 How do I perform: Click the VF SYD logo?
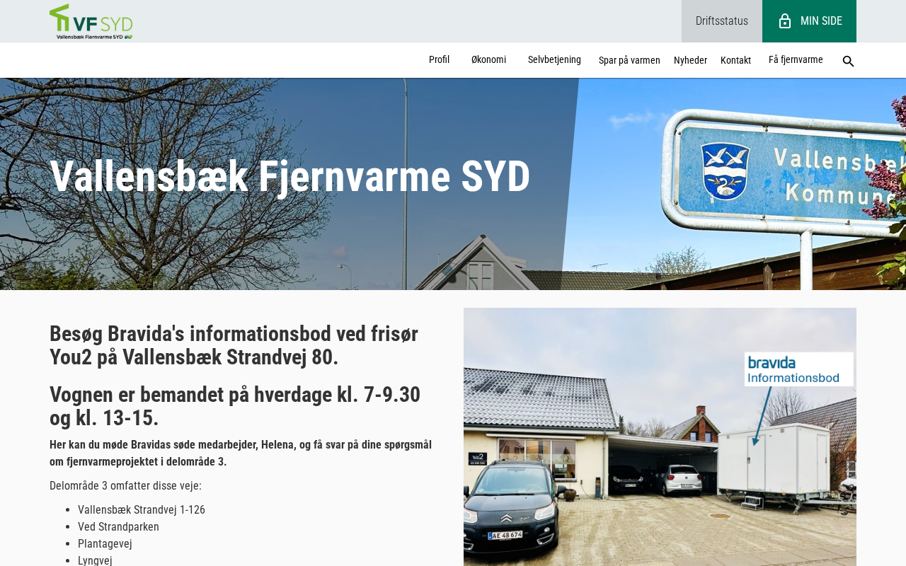[91, 21]
